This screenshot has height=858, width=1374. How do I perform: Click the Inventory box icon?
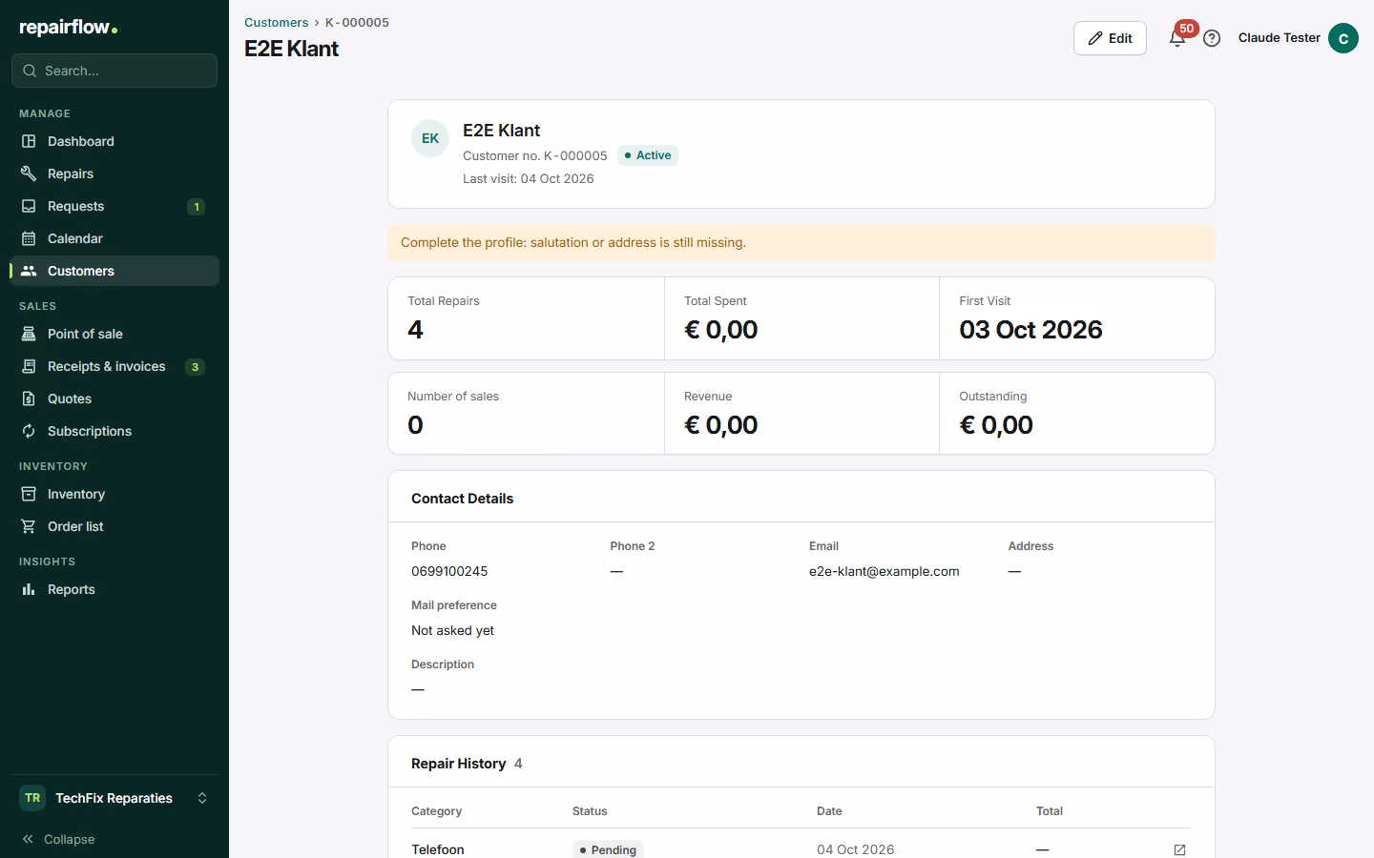click(29, 494)
